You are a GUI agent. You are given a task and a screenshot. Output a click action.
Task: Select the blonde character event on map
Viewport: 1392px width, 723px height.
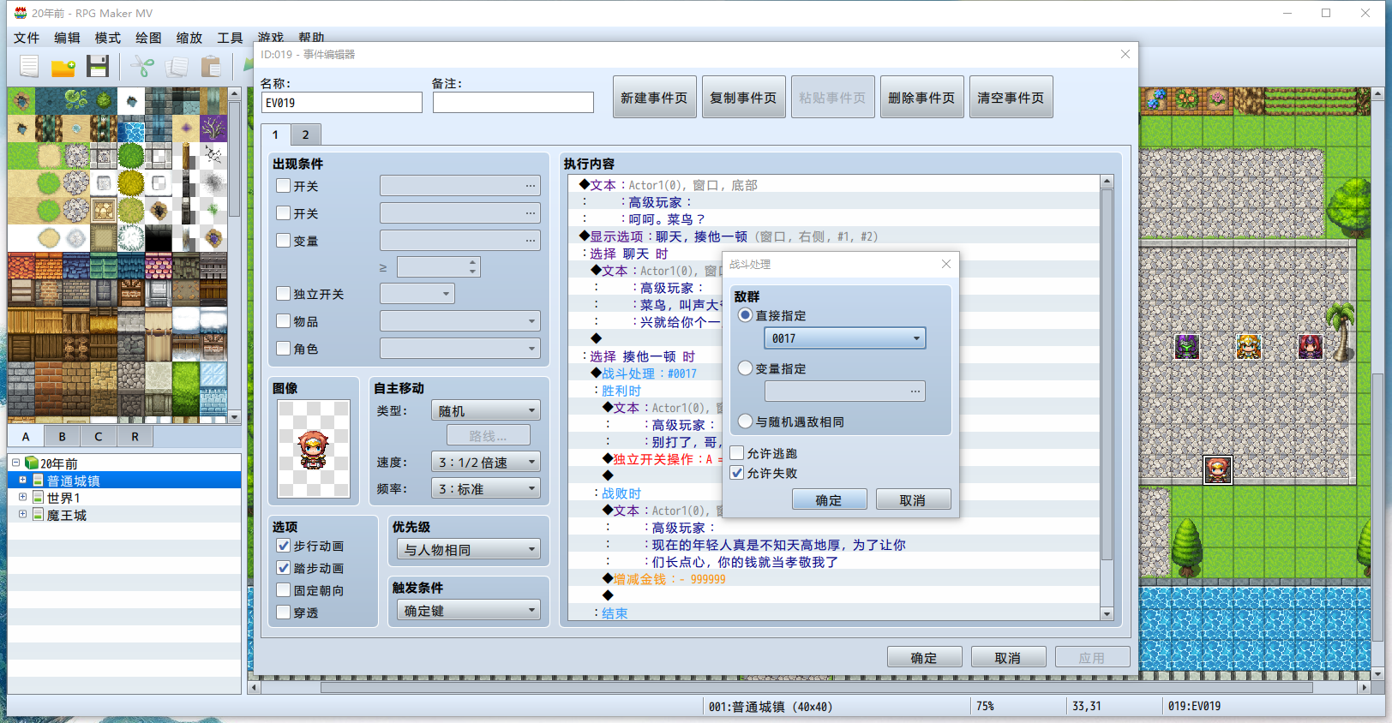point(1249,347)
